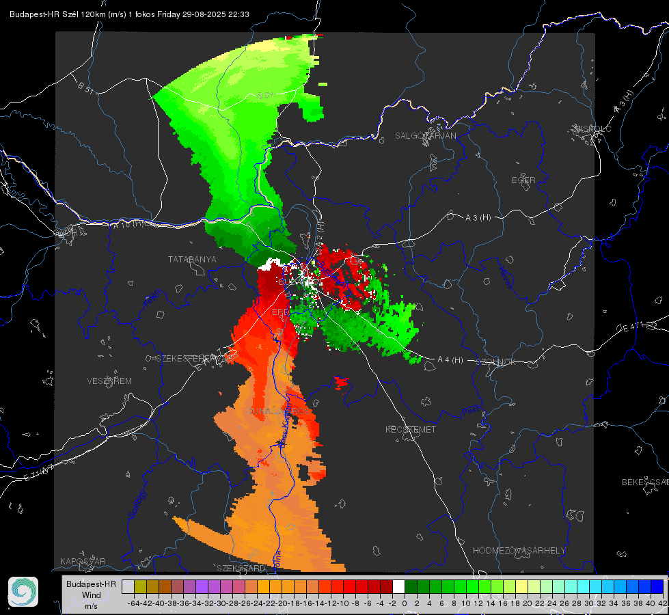Screen dimensions: 669x615
Task: Click the HÓDMEZŐVÁSÁRHELY city label
Action: (519, 551)
